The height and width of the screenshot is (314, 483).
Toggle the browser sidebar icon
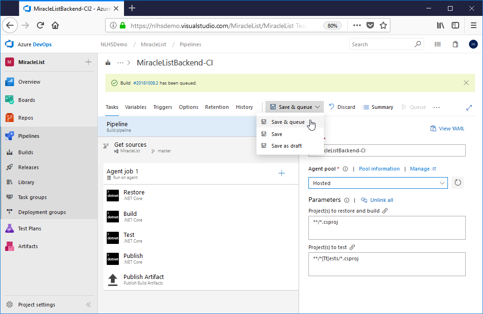(x=455, y=26)
